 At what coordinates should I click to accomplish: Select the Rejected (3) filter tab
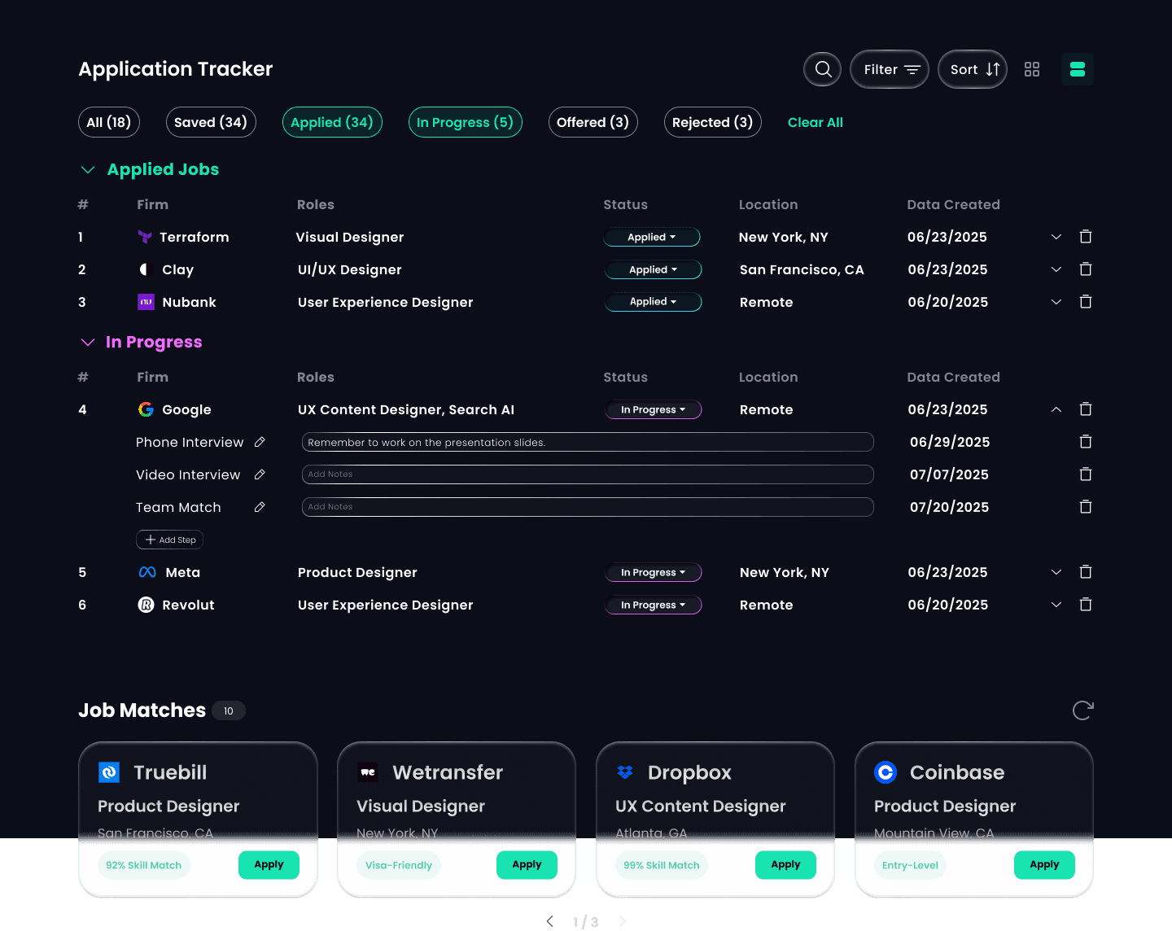click(713, 122)
